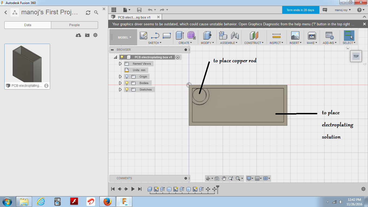368x207 pixels.
Task: Expand the Named Views tree item
Action: [x=120, y=63]
